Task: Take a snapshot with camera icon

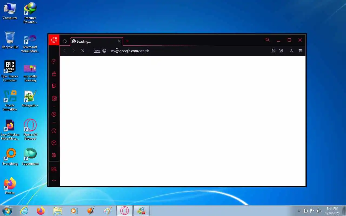Action: [281, 51]
